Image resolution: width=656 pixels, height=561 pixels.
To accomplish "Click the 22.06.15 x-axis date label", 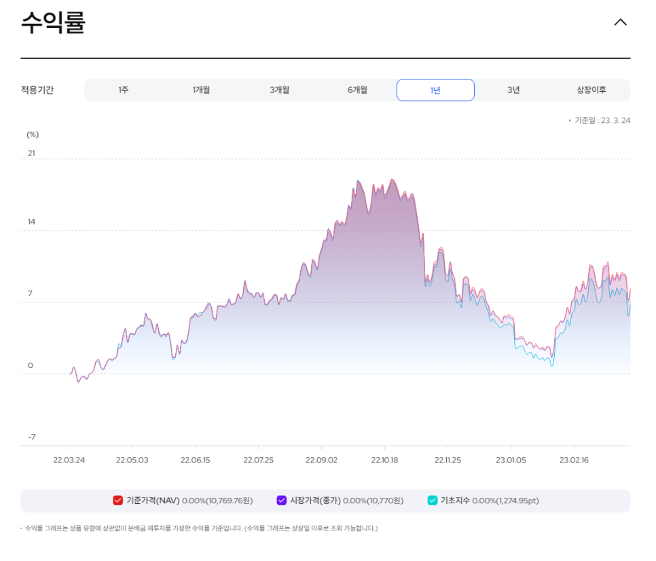I will pyautogui.click(x=196, y=460).
